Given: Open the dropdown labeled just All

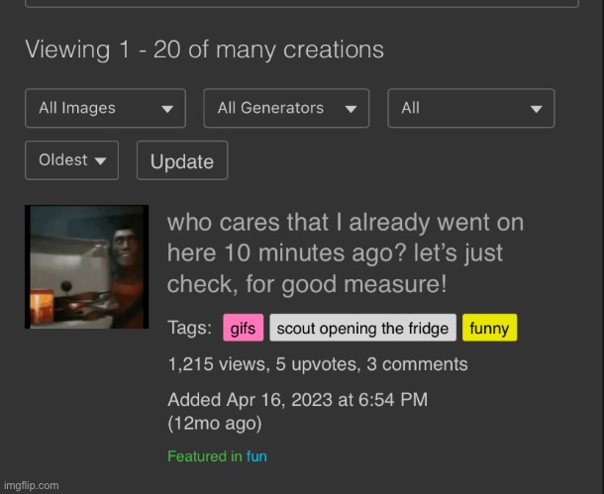Looking at the screenshot, I should pyautogui.click(x=471, y=108).
